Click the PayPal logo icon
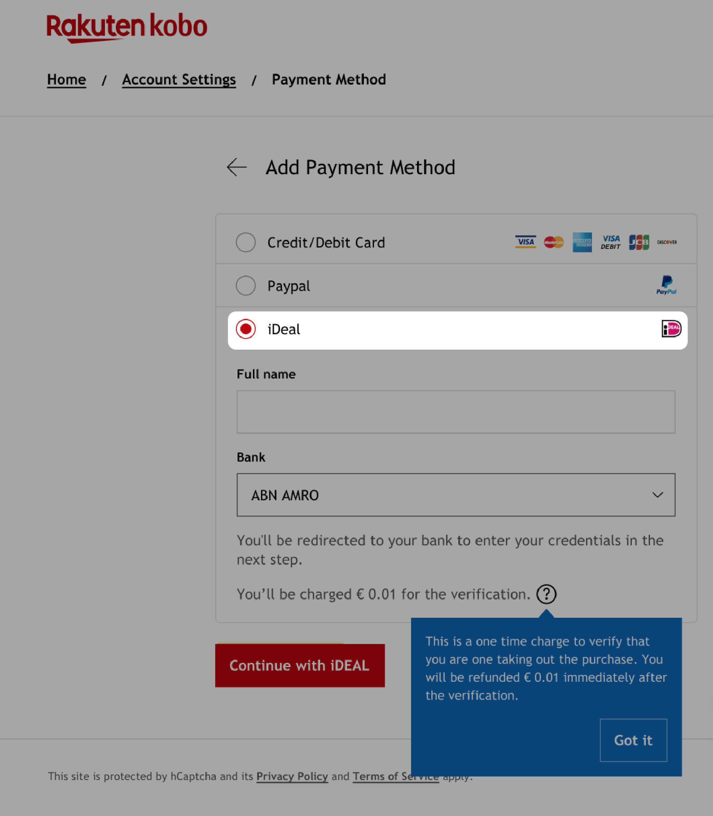The width and height of the screenshot is (713, 816). click(666, 285)
